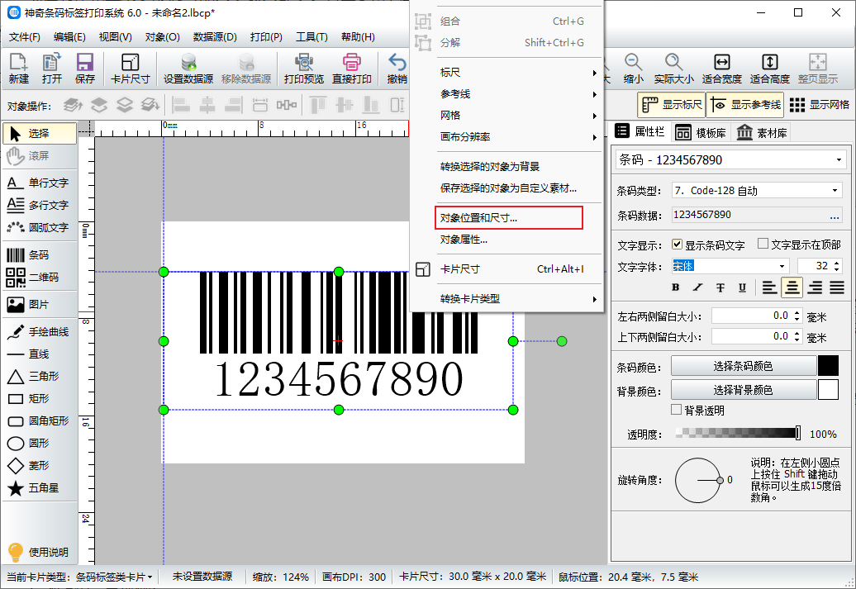The height and width of the screenshot is (589, 856).
Task: Click the 撤销 undo icon
Action: pos(397,69)
